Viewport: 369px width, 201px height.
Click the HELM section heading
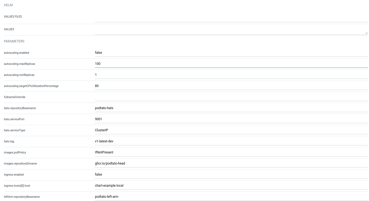tap(8, 5)
